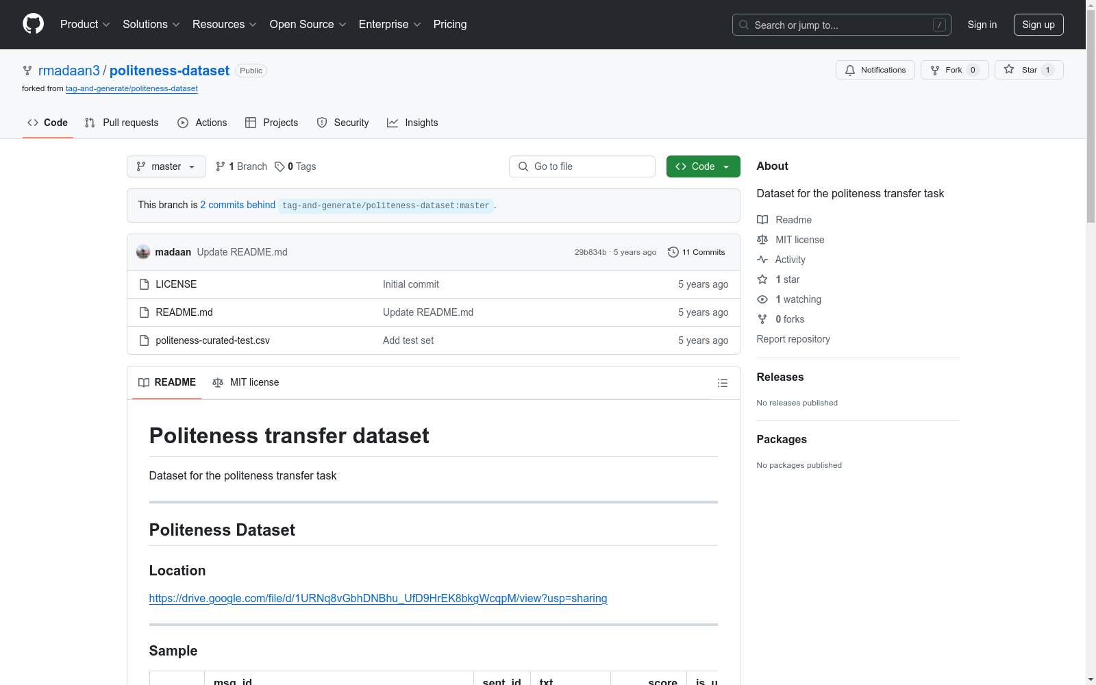Click the Readme book icon in About

762,220
